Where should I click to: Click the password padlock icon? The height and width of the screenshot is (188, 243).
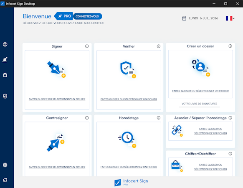177,166
